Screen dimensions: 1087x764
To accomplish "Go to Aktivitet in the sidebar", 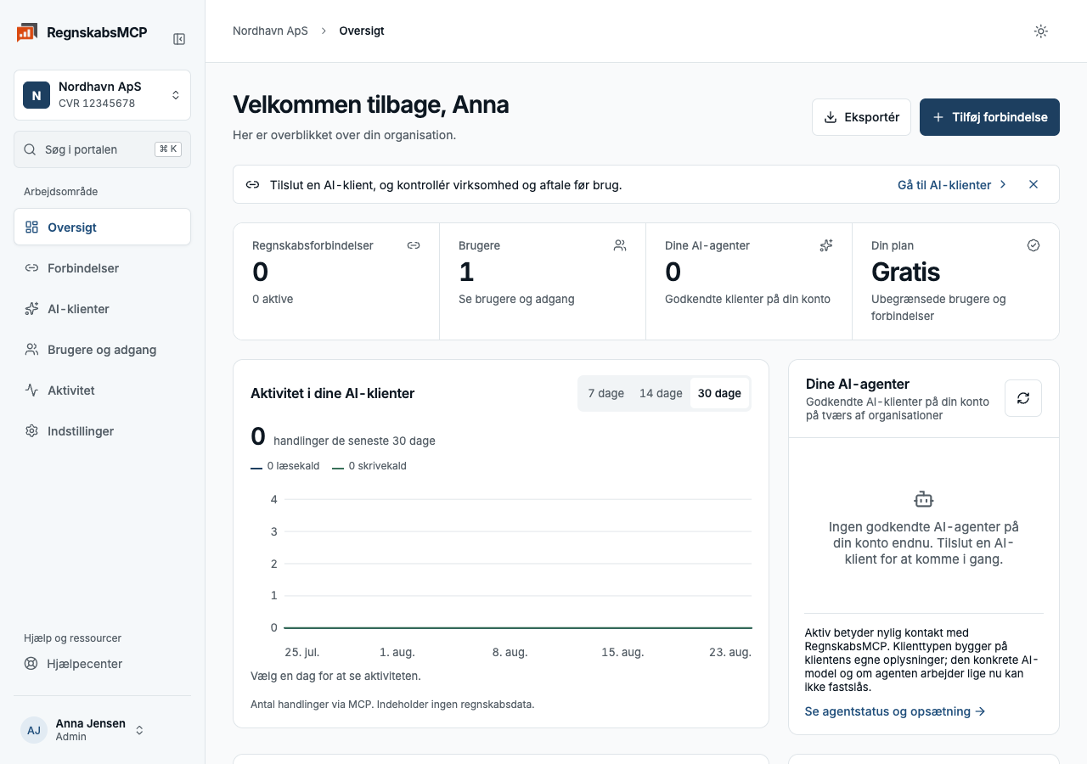I will [102, 390].
